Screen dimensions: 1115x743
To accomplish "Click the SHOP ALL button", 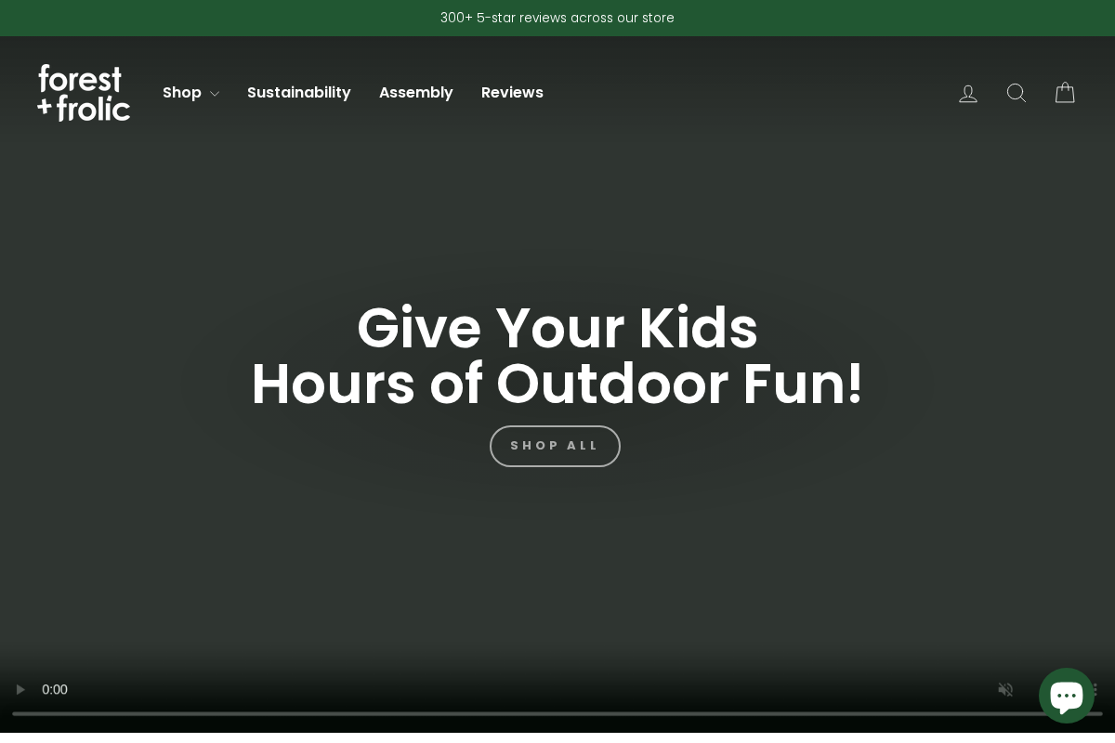I will coord(555,446).
